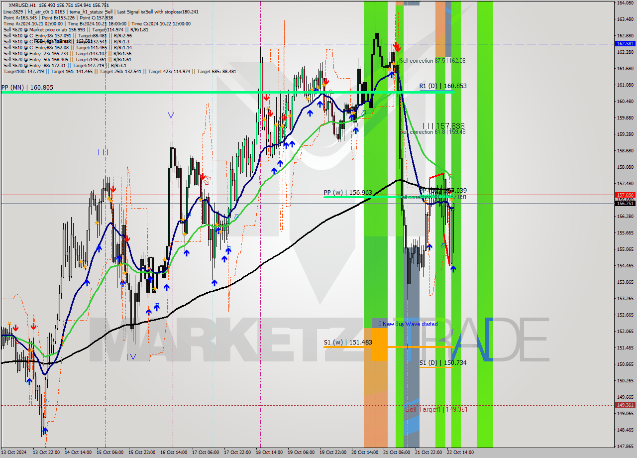Select the 'Sell Target1 | 149.361' label

tap(436, 409)
